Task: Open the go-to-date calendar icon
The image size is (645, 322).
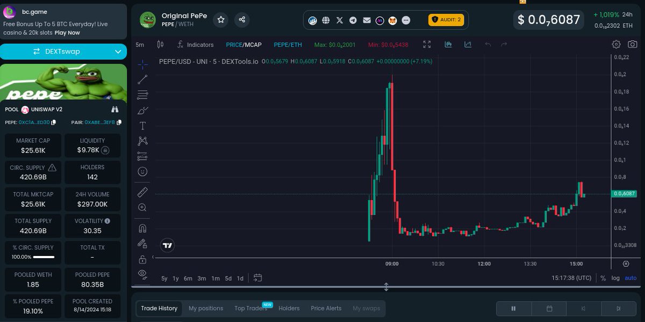Action: 257,278
